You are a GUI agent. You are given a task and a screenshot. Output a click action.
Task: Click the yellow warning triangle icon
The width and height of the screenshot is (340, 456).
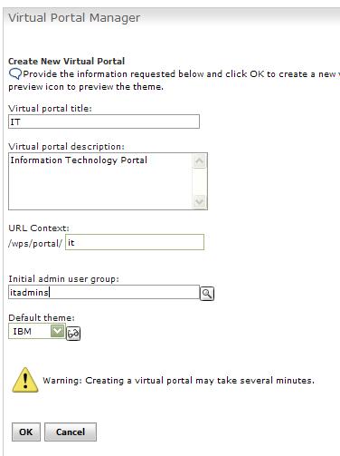coord(25,380)
